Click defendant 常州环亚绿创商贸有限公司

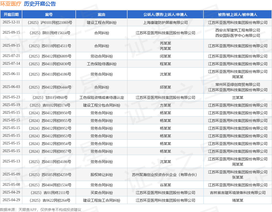click(238, 85)
